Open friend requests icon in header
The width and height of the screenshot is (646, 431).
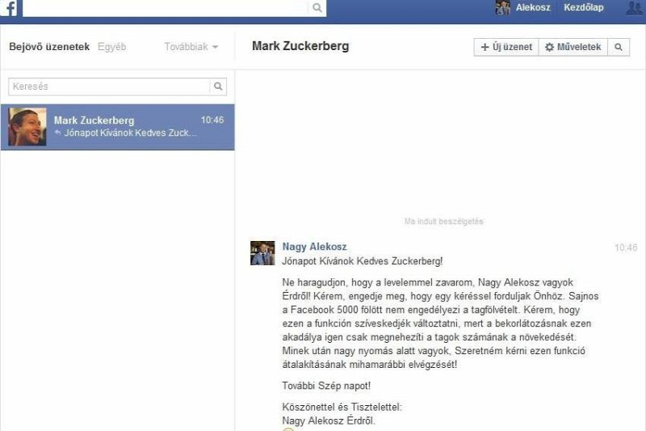(635, 8)
